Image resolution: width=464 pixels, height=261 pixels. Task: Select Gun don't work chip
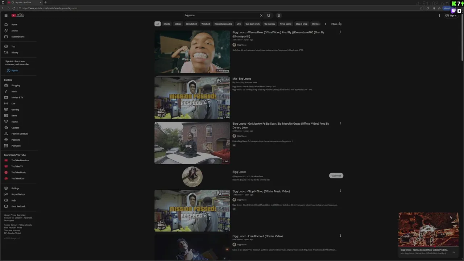click(x=253, y=24)
